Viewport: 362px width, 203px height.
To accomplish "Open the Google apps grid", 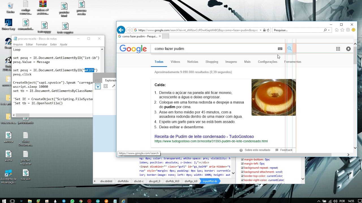I will (338, 49).
